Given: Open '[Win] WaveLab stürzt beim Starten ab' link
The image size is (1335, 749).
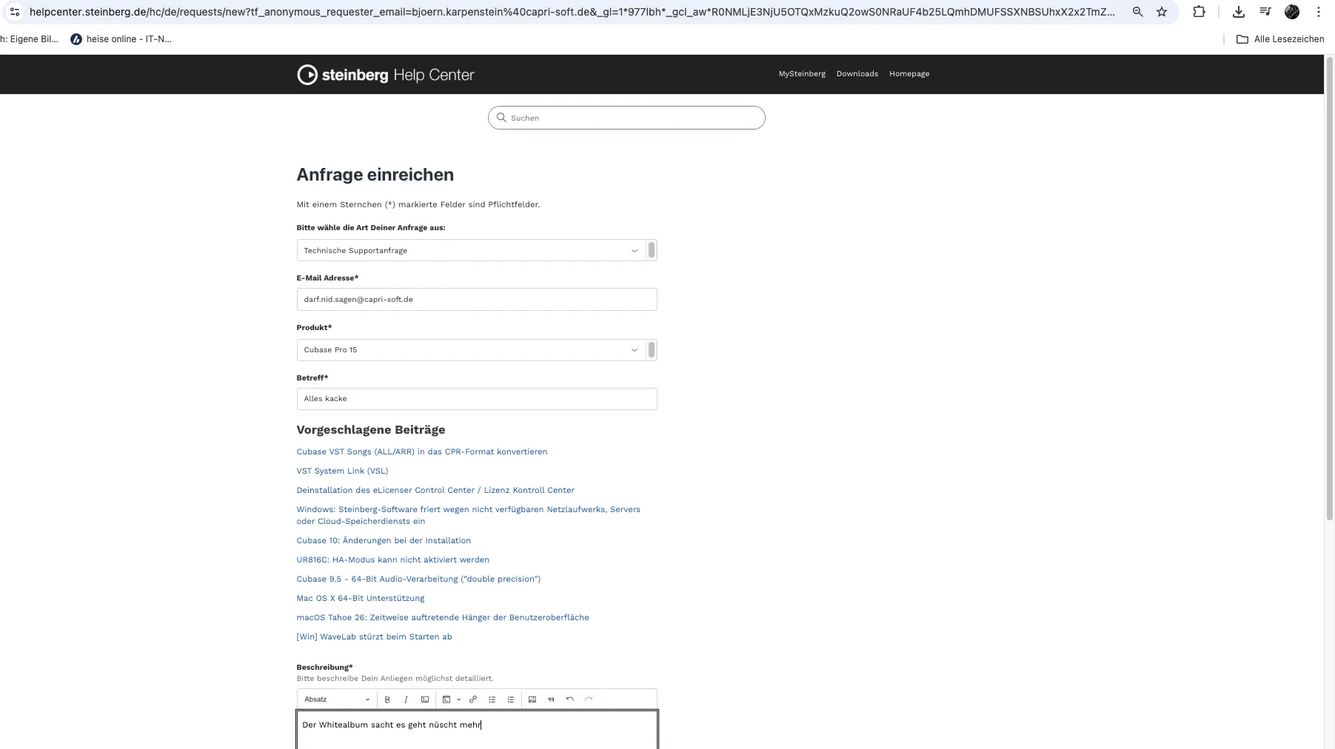Looking at the screenshot, I should click(x=374, y=637).
